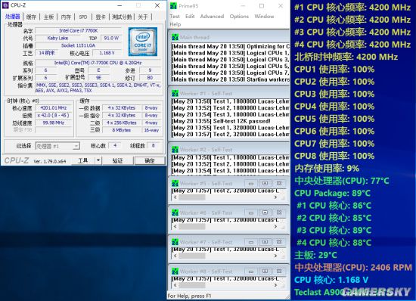Click the Worker #8 window icon
416x301 pixels.
click(175, 272)
